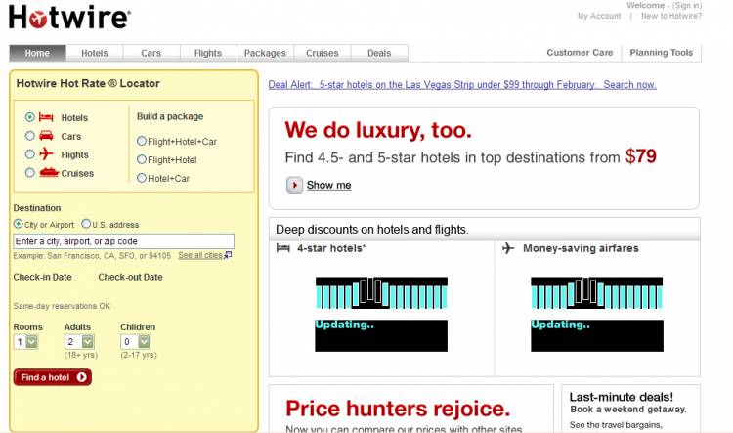The width and height of the screenshot is (733, 433).
Task: Click the Sign in link
Action: (687, 5)
